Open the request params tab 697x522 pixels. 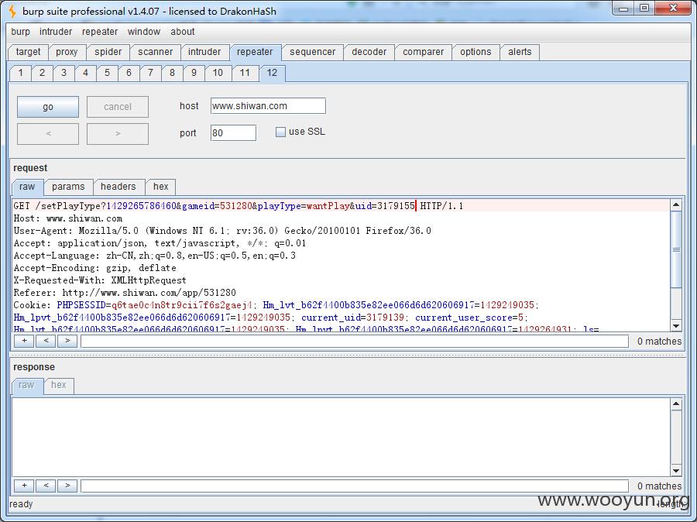pos(68,187)
